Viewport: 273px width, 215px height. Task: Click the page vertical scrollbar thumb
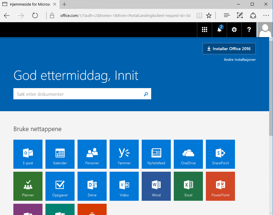tap(271, 88)
